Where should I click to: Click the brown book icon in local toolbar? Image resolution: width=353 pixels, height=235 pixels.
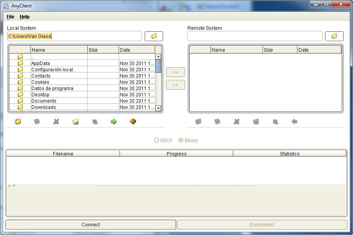pyautogui.click(x=133, y=122)
